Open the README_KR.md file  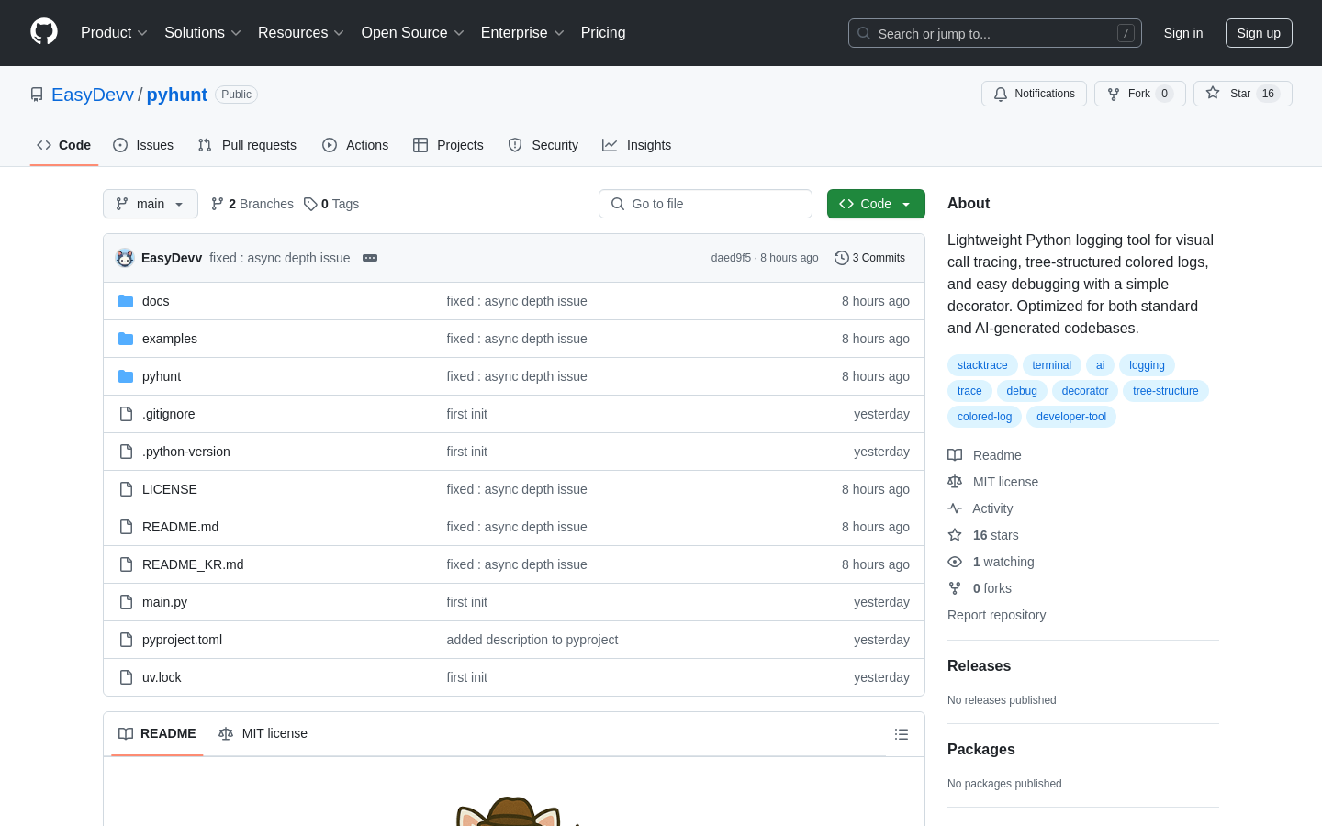[193, 564]
